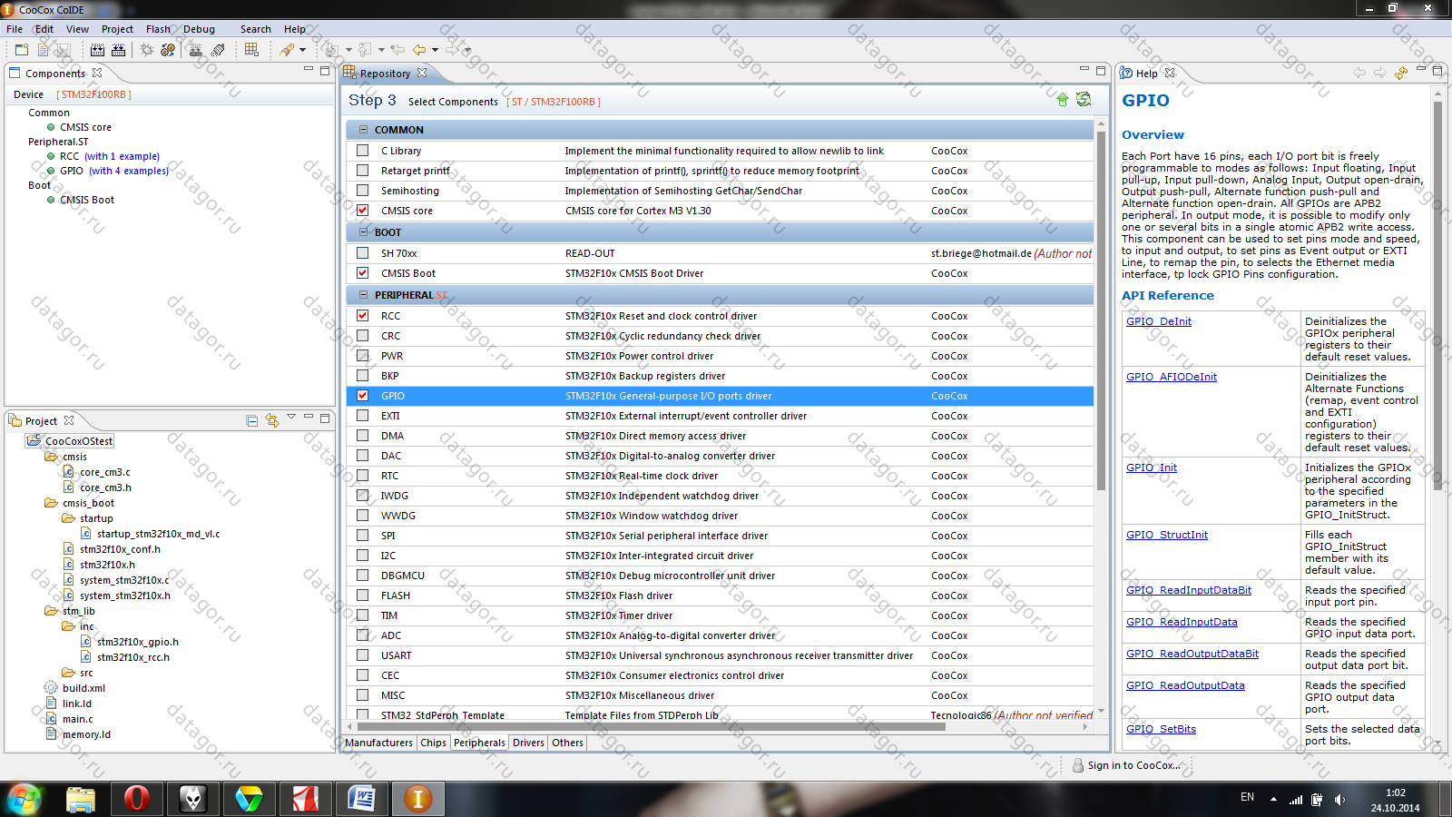Check the USART driver checkbox
The width and height of the screenshot is (1452, 817).
point(363,655)
